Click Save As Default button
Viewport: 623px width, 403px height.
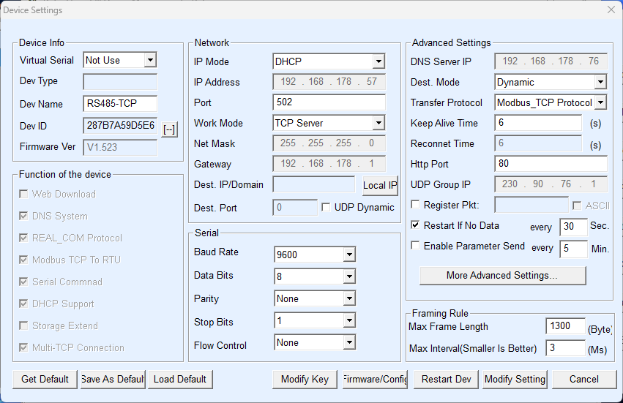(113, 379)
